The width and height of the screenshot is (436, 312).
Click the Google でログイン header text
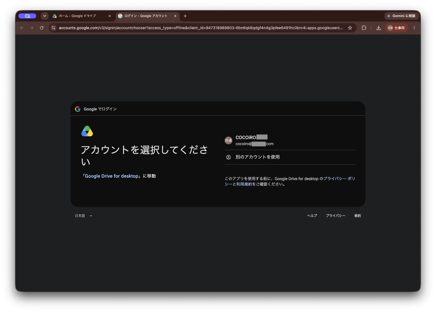[x=100, y=109]
